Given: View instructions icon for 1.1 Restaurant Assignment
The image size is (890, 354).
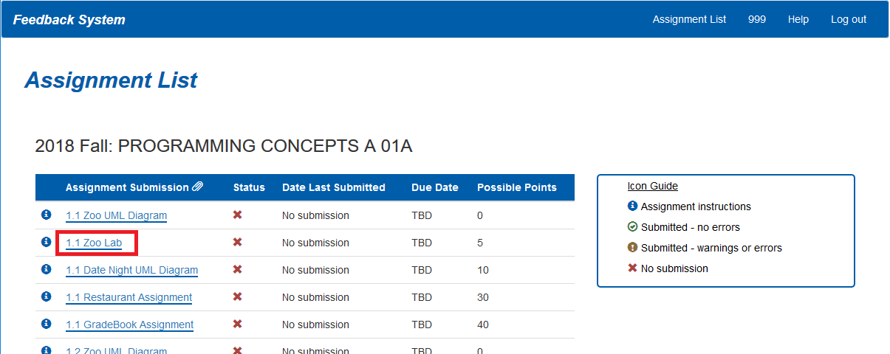Looking at the screenshot, I should tap(46, 296).
